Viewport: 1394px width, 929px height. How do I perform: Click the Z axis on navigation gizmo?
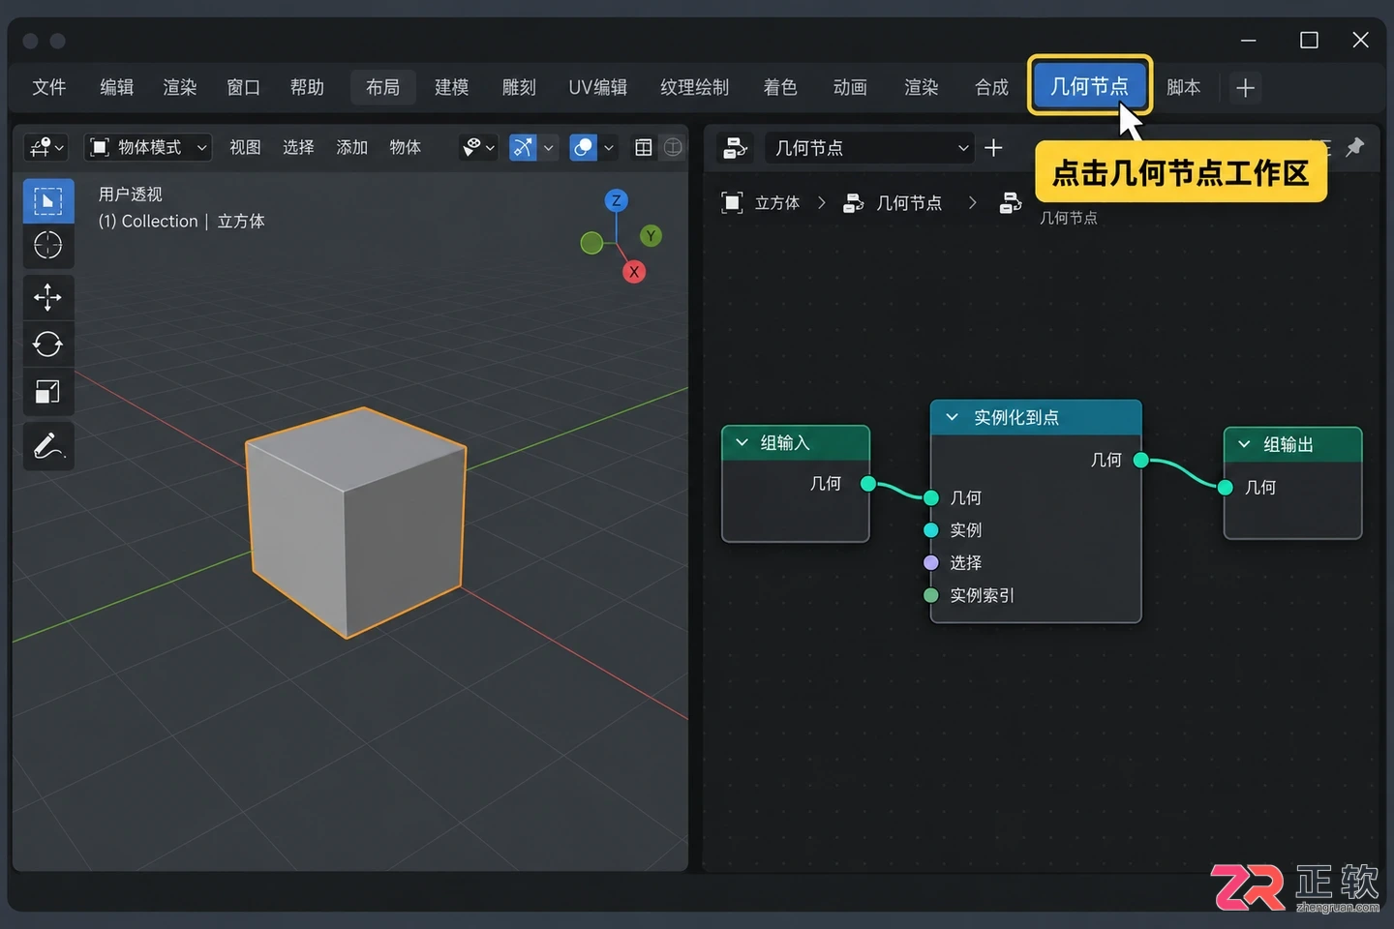616,200
